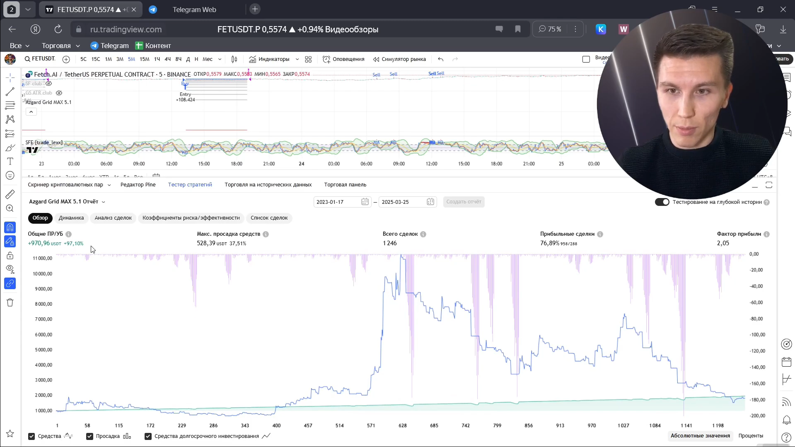Select the text annotation tool
Screen dimensions: 795x447
pyautogui.click(x=10, y=162)
